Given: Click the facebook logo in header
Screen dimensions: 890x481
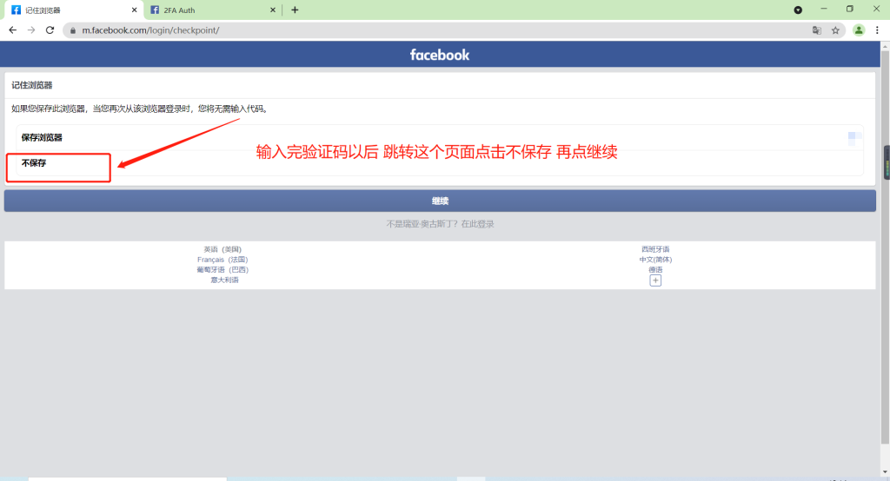Looking at the screenshot, I should [440, 55].
